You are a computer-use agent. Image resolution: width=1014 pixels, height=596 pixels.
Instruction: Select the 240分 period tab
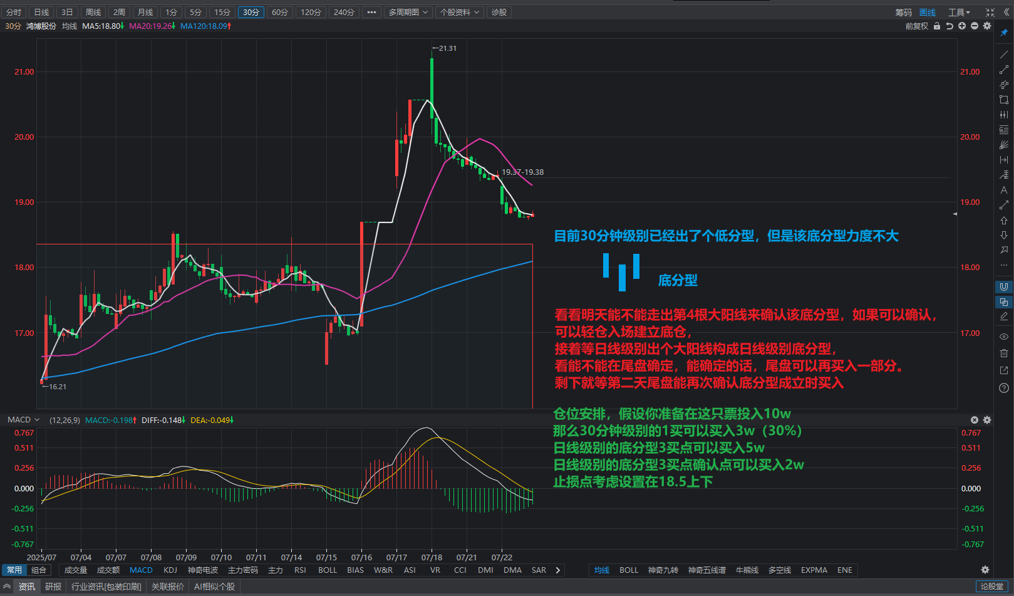[x=344, y=13]
